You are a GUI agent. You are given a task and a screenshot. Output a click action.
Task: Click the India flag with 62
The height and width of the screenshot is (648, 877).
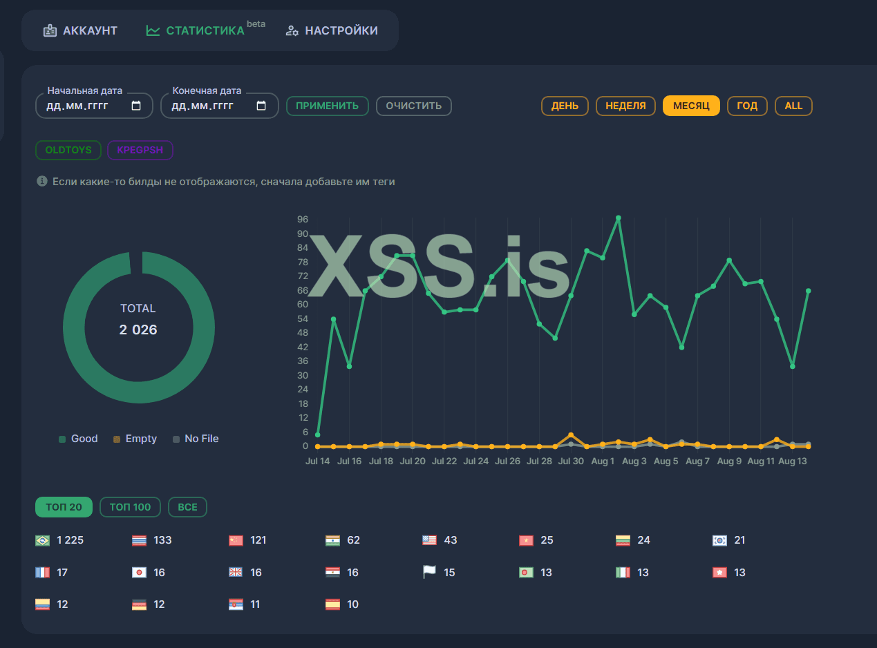coord(332,541)
